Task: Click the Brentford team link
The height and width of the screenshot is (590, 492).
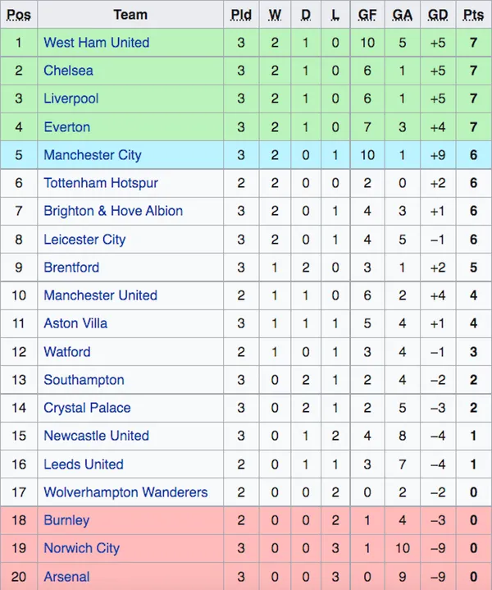Action: pyautogui.click(x=71, y=268)
